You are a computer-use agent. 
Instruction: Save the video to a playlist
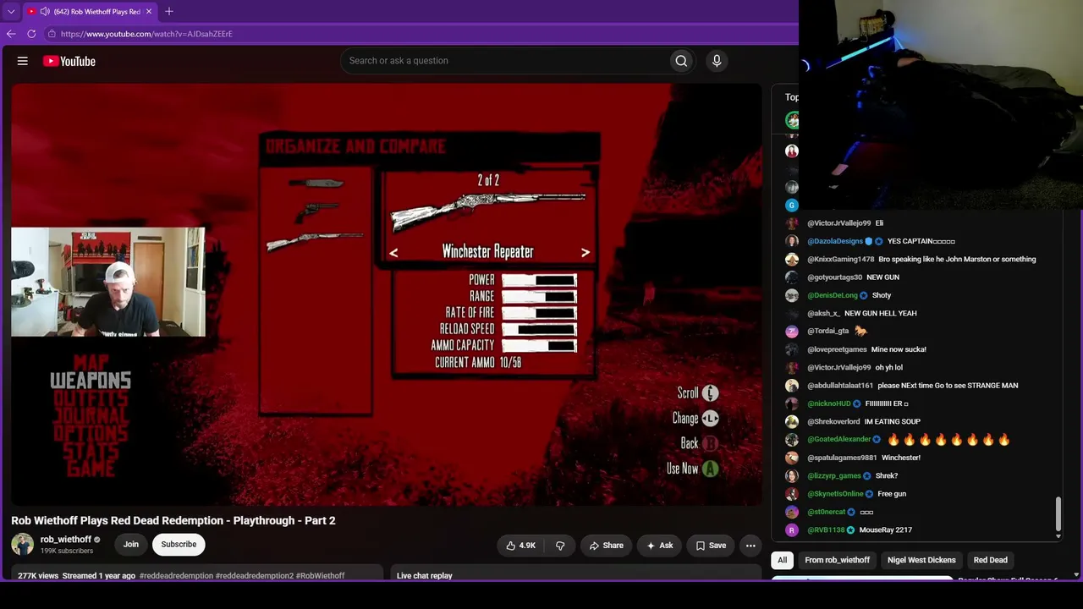[711, 546]
